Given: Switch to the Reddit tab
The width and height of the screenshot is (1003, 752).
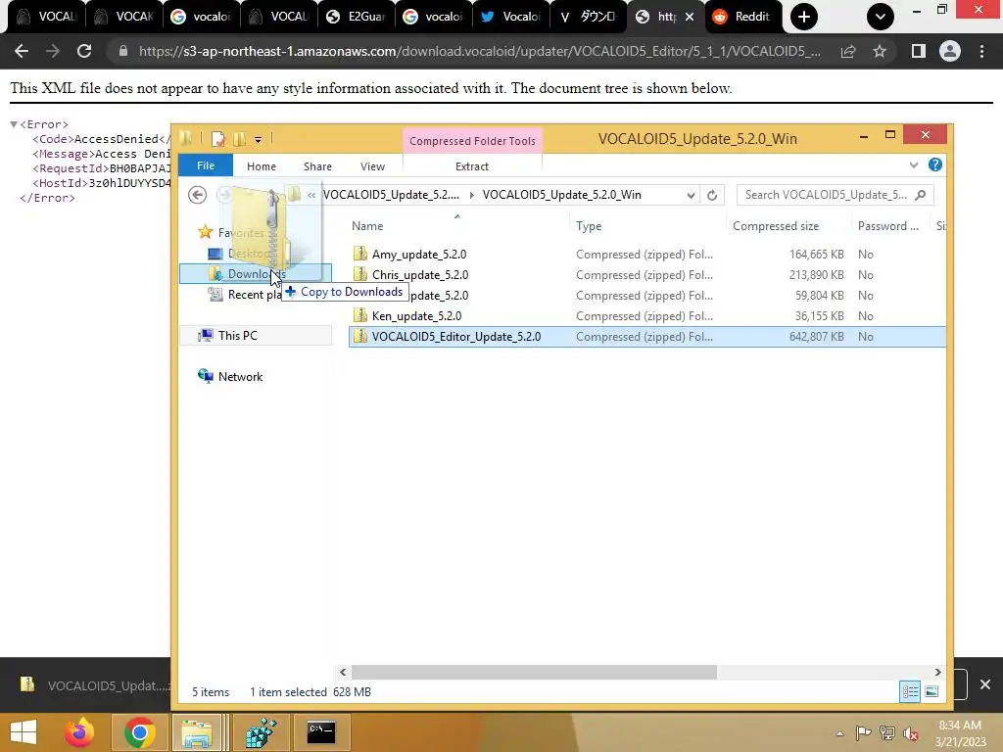Looking at the screenshot, I should coord(742,17).
